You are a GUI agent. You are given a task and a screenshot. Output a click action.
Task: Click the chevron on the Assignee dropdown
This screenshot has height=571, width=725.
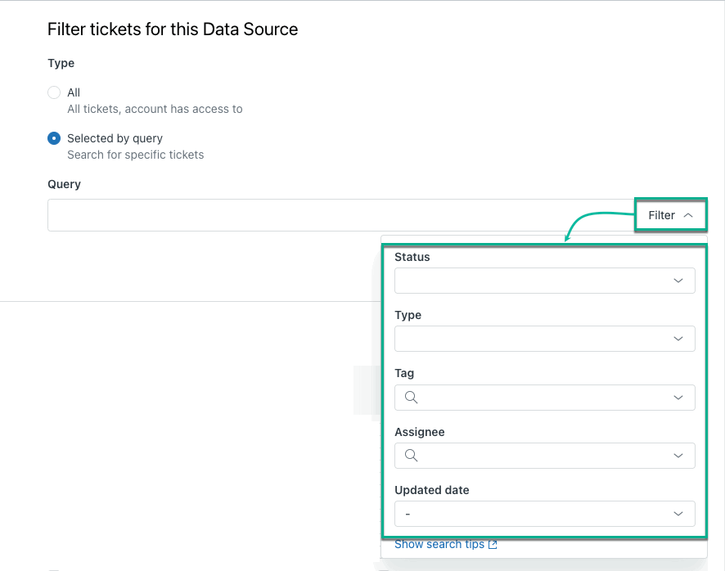click(678, 456)
